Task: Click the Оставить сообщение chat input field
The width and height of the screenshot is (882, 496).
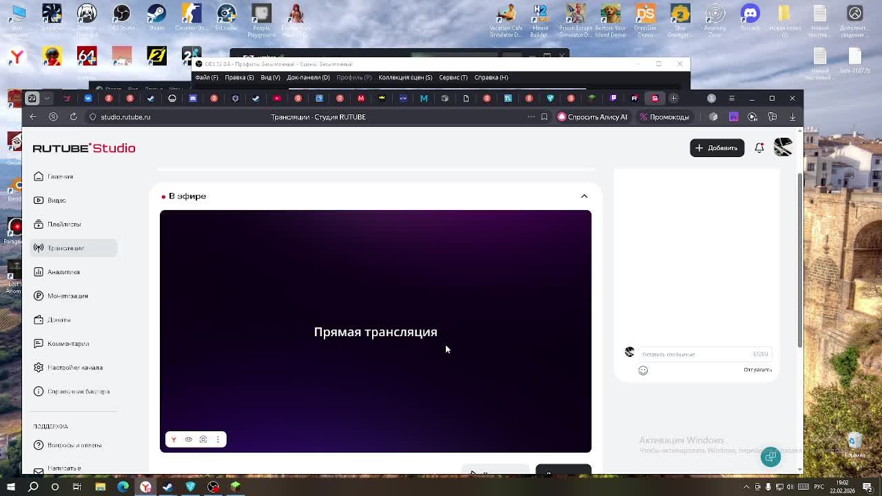Action: (x=704, y=354)
